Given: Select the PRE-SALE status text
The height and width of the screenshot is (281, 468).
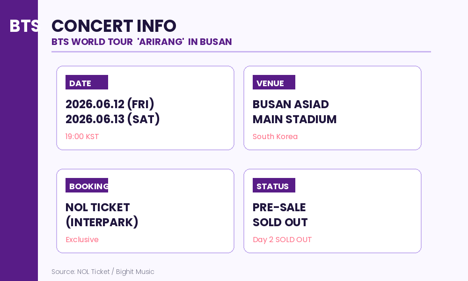Looking at the screenshot, I should click(x=279, y=207).
